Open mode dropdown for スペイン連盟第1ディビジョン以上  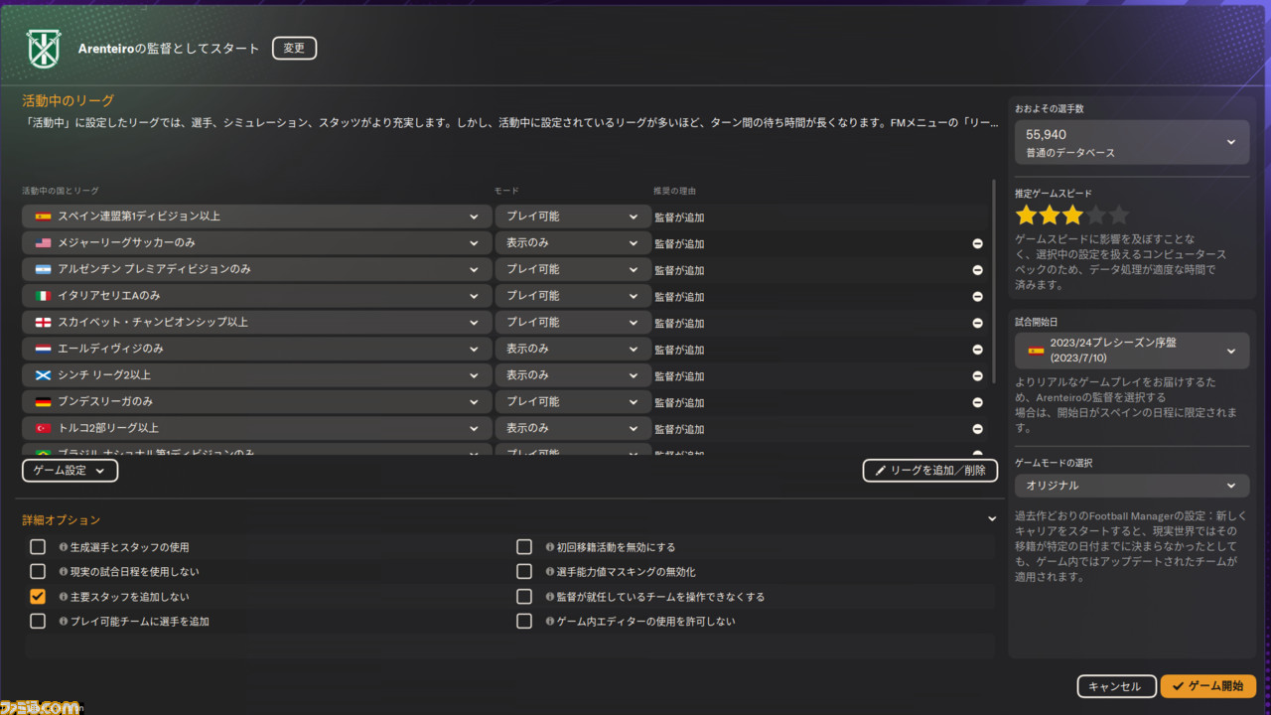[x=573, y=216]
